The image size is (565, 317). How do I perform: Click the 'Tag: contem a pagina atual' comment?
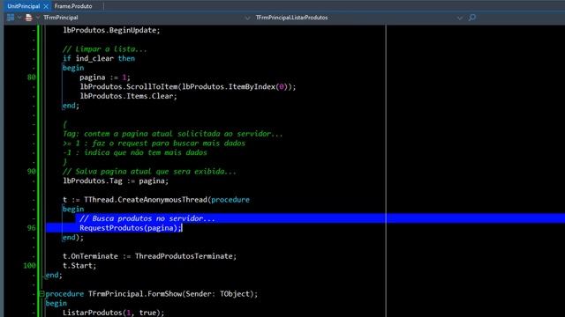[173, 134]
